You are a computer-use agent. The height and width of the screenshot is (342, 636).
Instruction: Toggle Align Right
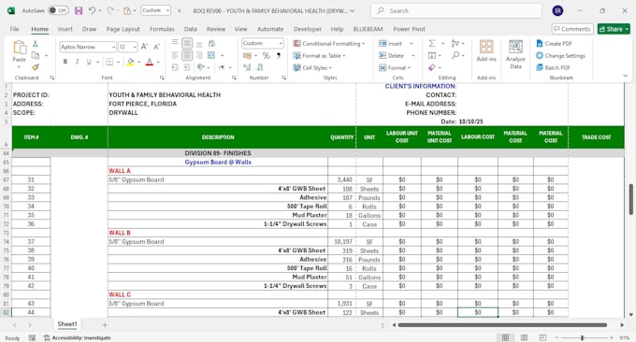click(199, 55)
